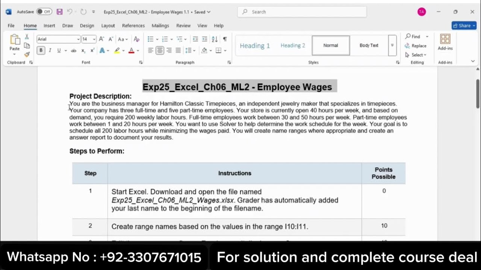Click the bullet list icon

[150, 39]
